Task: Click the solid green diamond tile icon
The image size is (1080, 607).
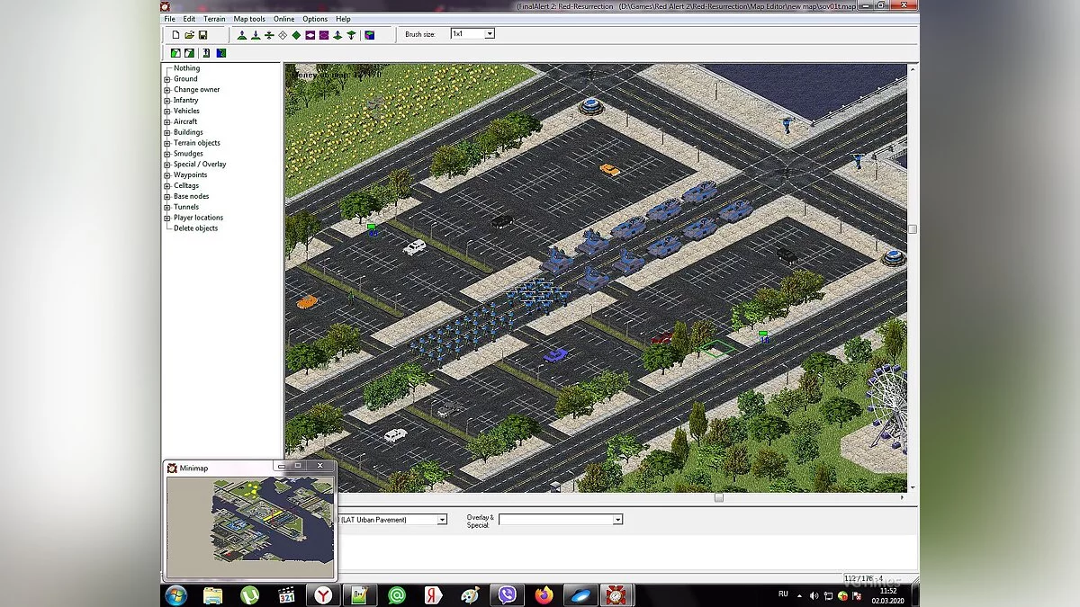Action: pyautogui.click(x=296, y=35)
